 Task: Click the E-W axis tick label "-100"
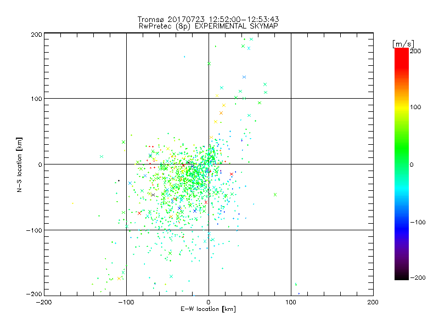tap(126, 302)
